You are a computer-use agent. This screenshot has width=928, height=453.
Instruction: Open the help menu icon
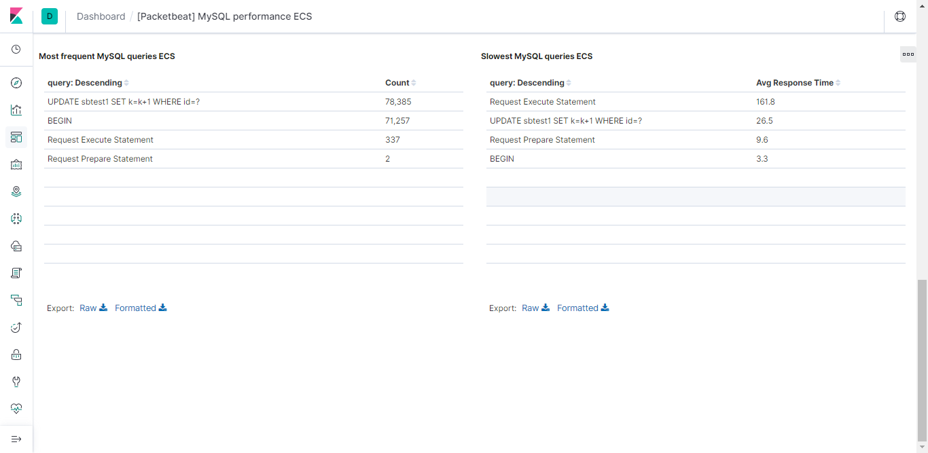[x=900, y=16]
